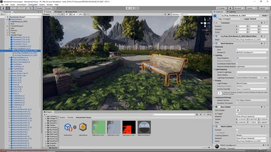Toggle Stitch Seams checkbox
Image resolution: width=271 pixels, height=152 pixels.
[x=237, y=75]
